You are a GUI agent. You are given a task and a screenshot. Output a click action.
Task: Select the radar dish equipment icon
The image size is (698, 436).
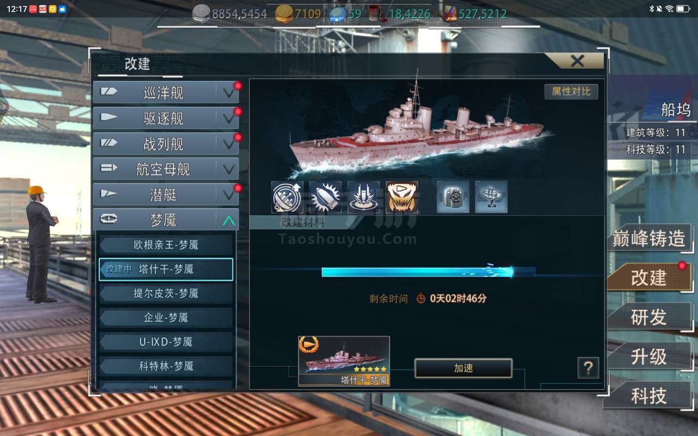point(491,197)
